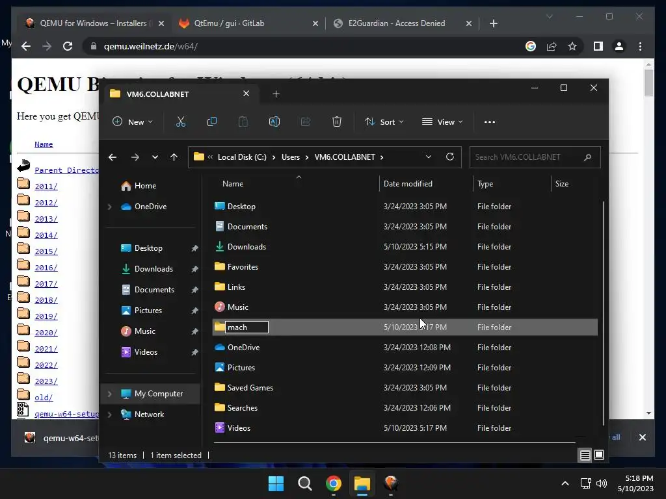
Task: Click the Google icon in address bar
Action: point(531,46)
